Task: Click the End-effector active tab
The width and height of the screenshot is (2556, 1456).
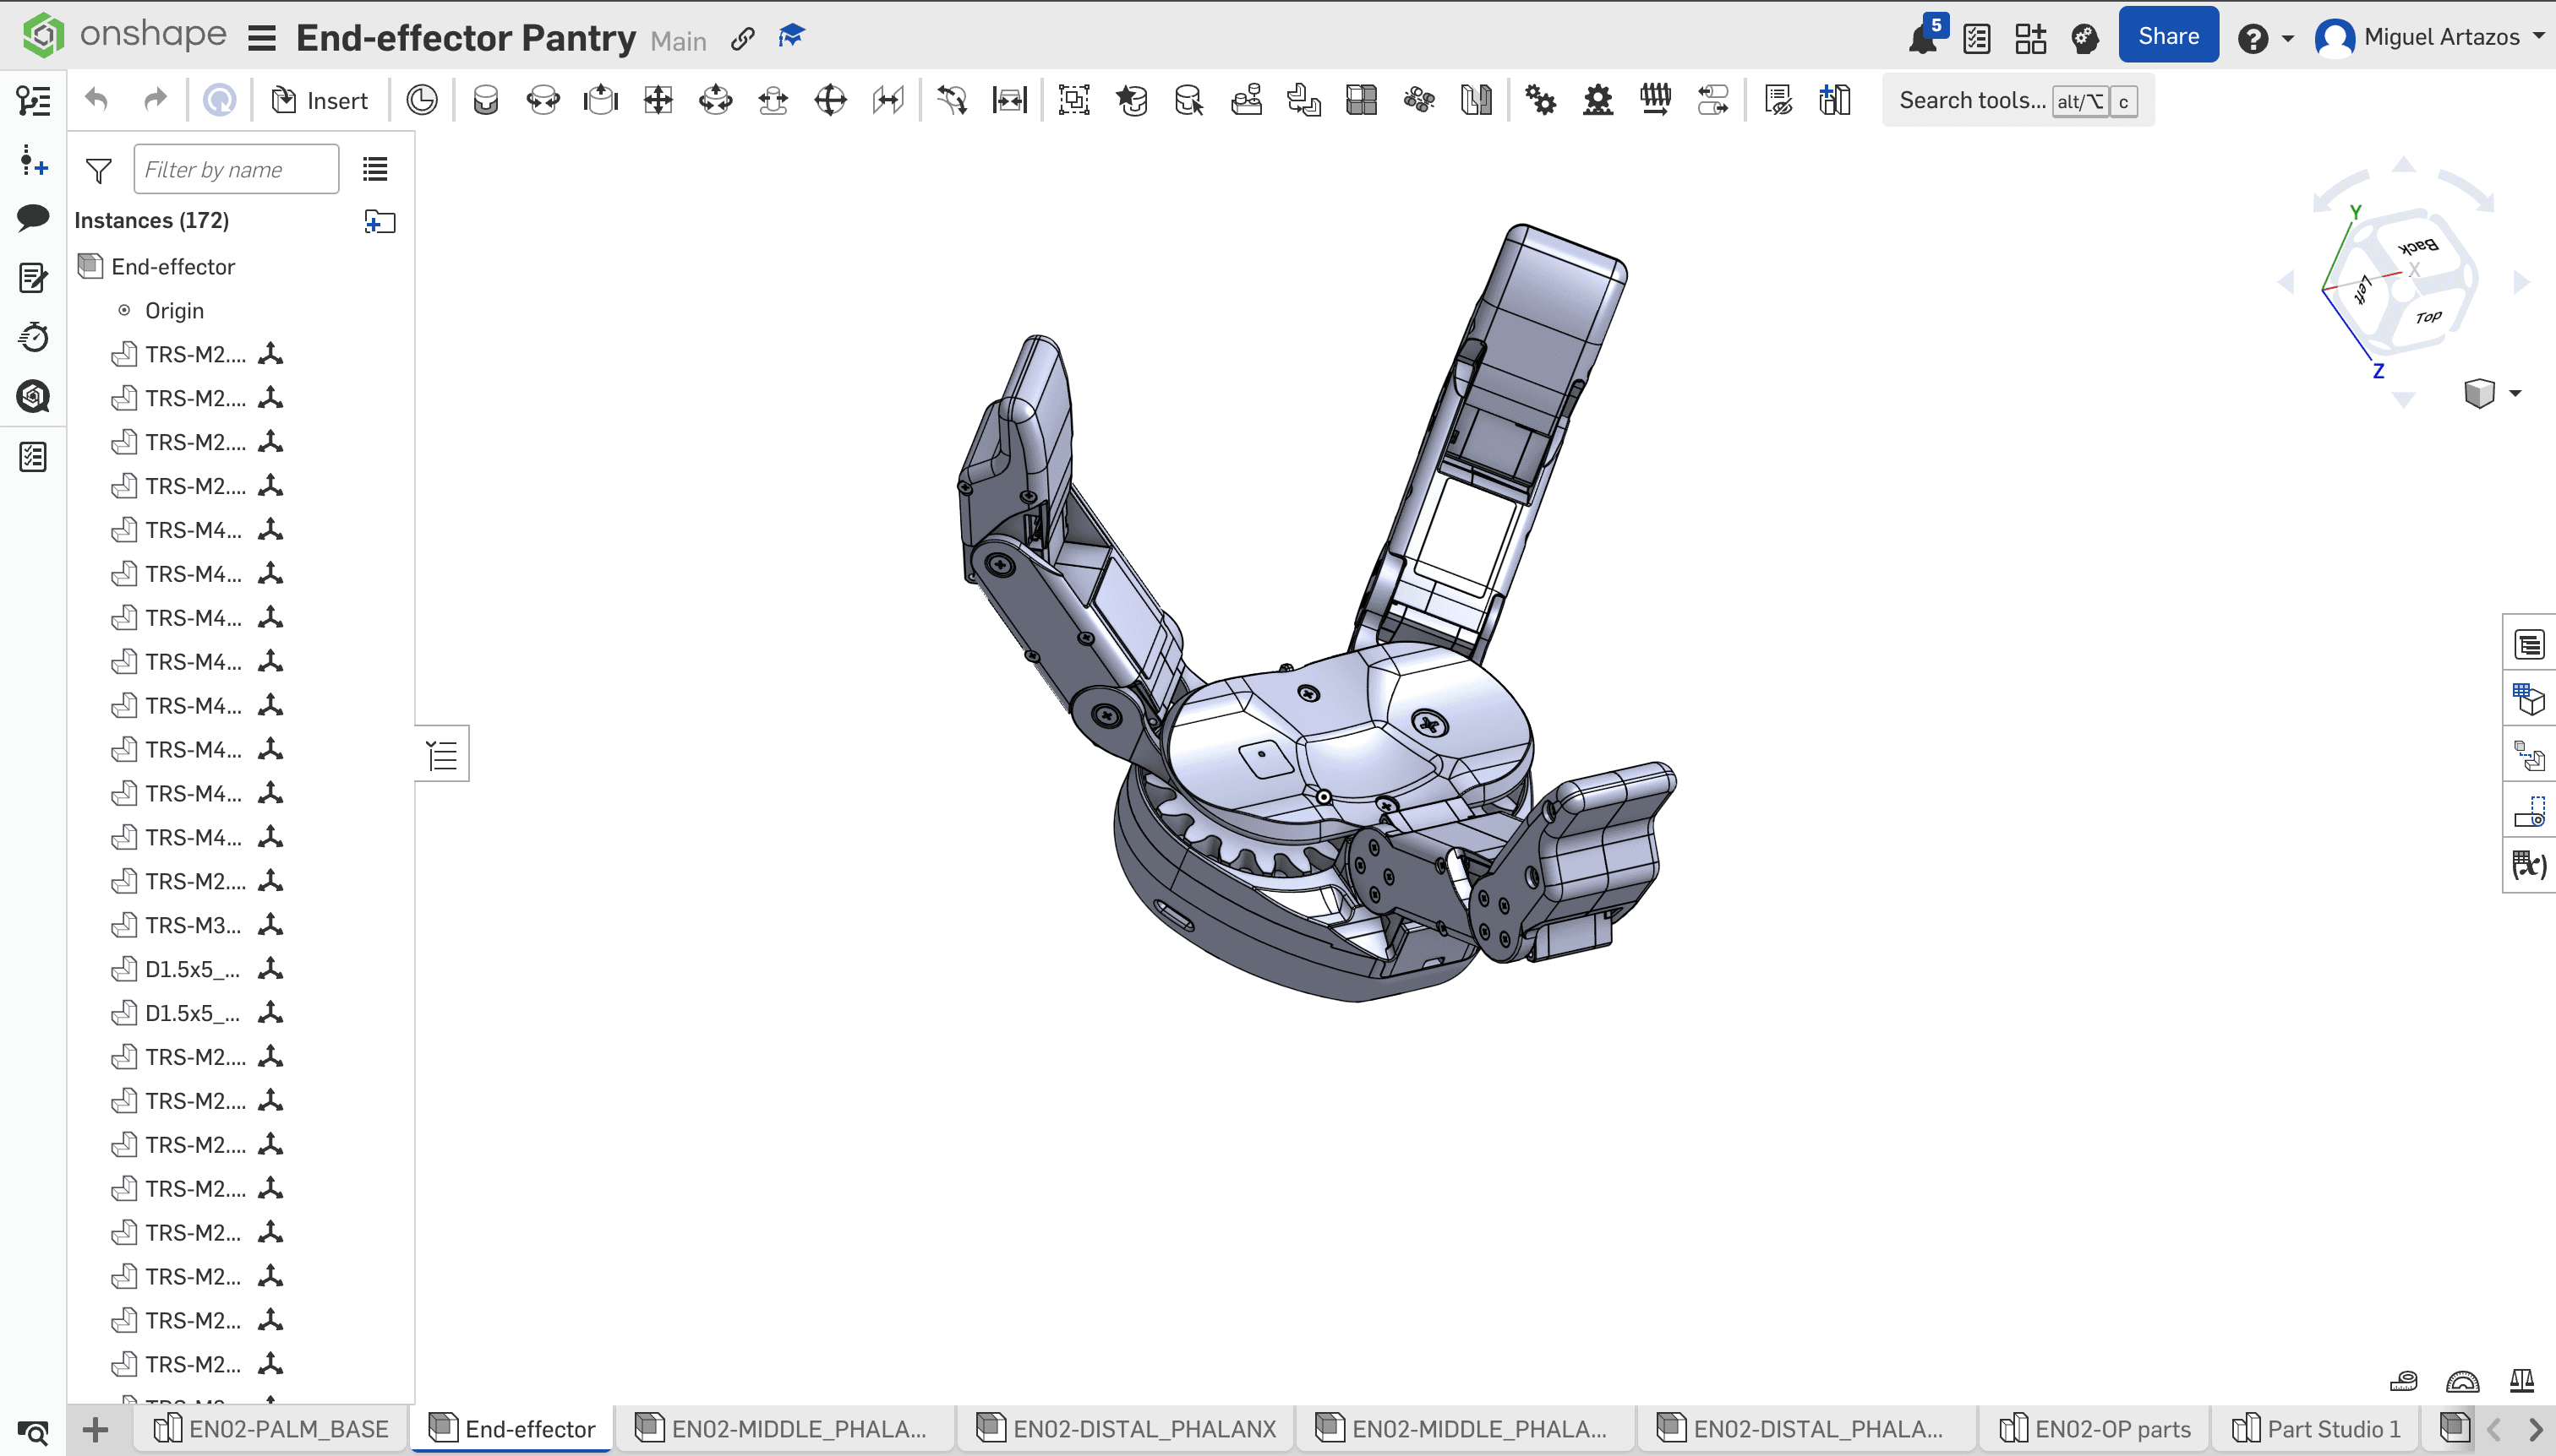Action: (x=511, y=1428)
